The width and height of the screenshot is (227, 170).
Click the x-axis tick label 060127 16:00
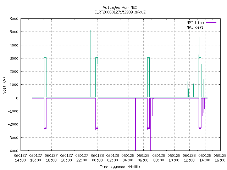tap(35, 158)
